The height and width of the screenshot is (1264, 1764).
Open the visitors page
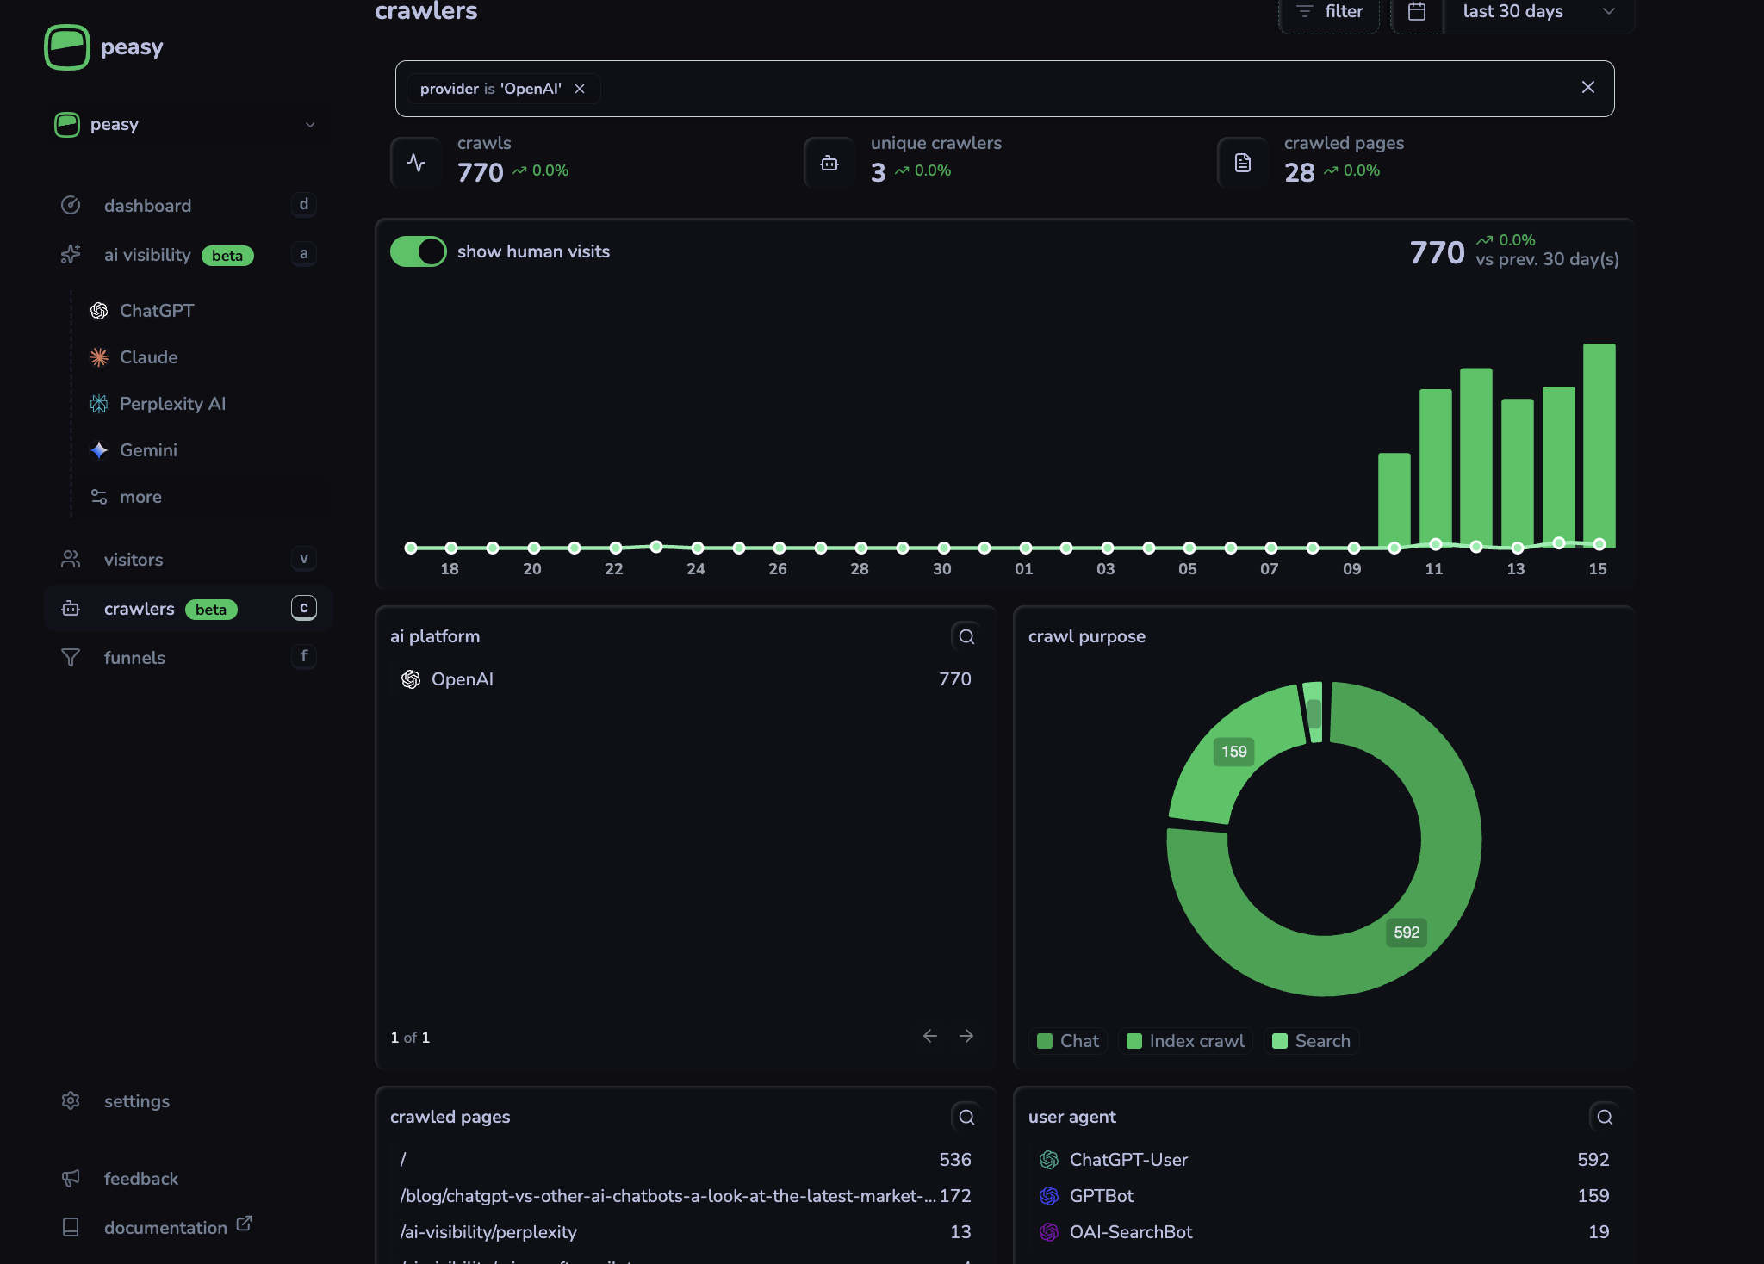187,560
